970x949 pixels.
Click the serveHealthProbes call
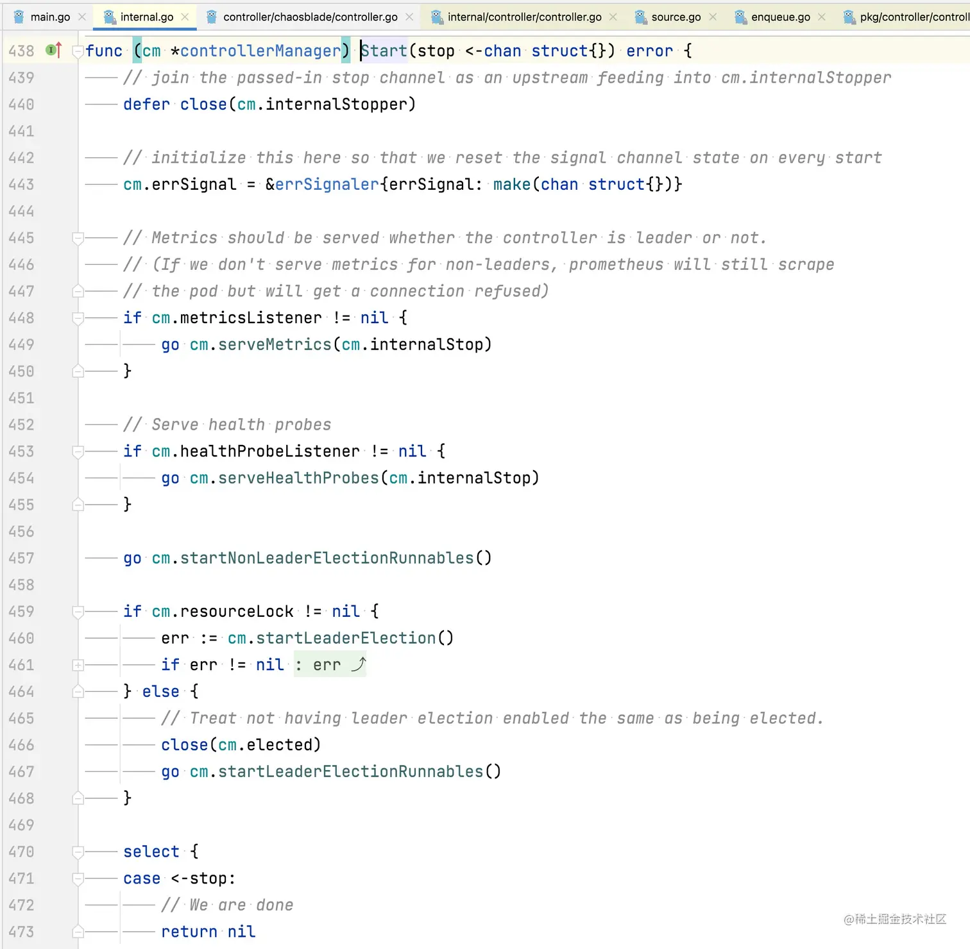(298, 478)
